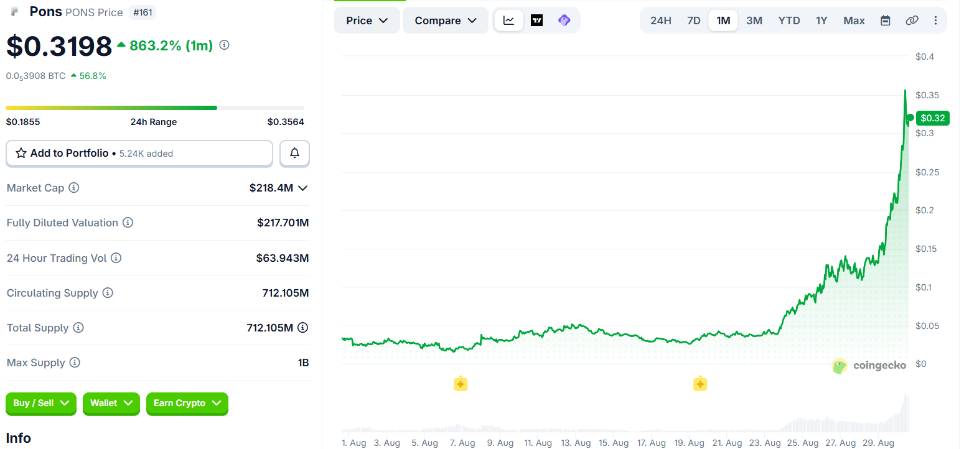Click the info icon next to Max Supply
This screenshot has height=449, width=964.
pos(75,363)
